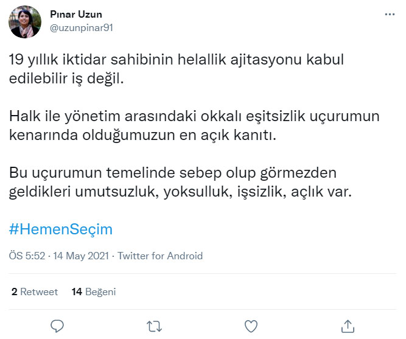Open Pınar Uzun's profile photo

[x=25, y=22]
